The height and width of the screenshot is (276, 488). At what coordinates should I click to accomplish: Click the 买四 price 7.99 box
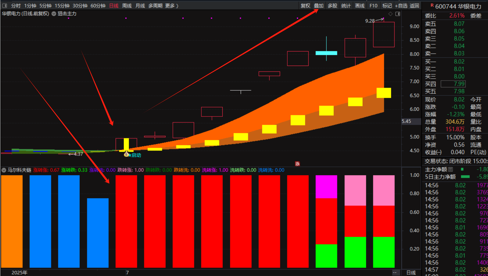[x=453, y=84]
